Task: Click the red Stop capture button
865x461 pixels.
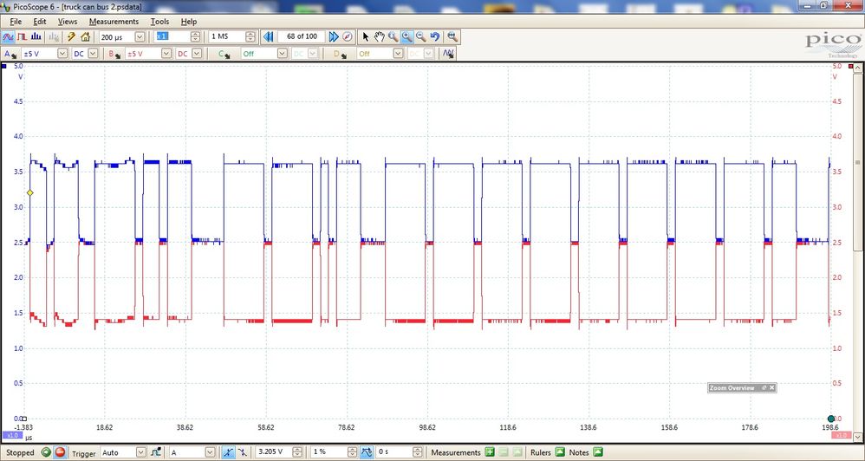Action: (60, 452)
